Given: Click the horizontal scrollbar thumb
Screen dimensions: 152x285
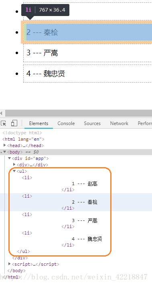Looking at the screenshot, I should click(x=79, y=113).
